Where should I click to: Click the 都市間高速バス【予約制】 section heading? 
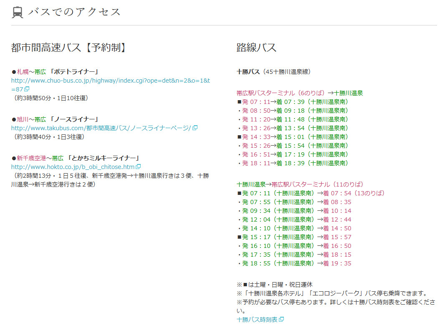(68, 48)
